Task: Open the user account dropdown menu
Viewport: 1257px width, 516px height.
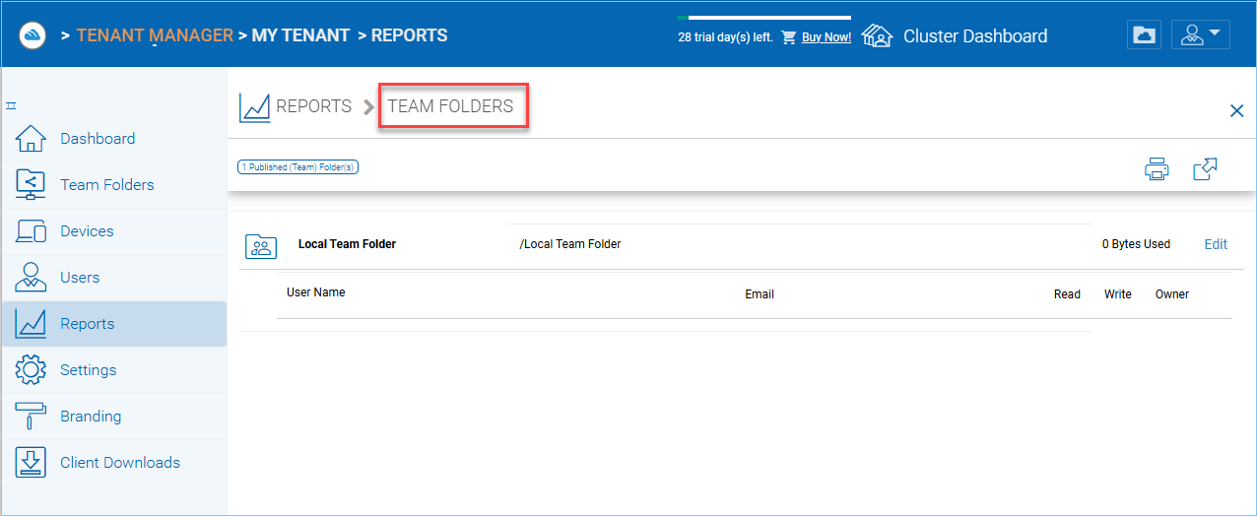Action: coord(1200,34)
